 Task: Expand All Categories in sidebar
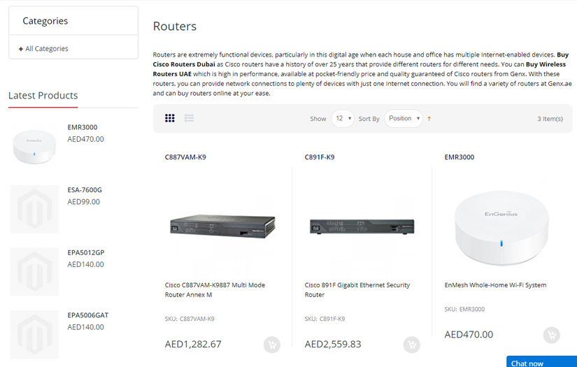pyautogui.click(x=43, y=48)
